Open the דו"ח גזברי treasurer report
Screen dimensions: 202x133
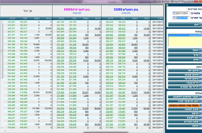pyautogui.click(x=185, y=83)
